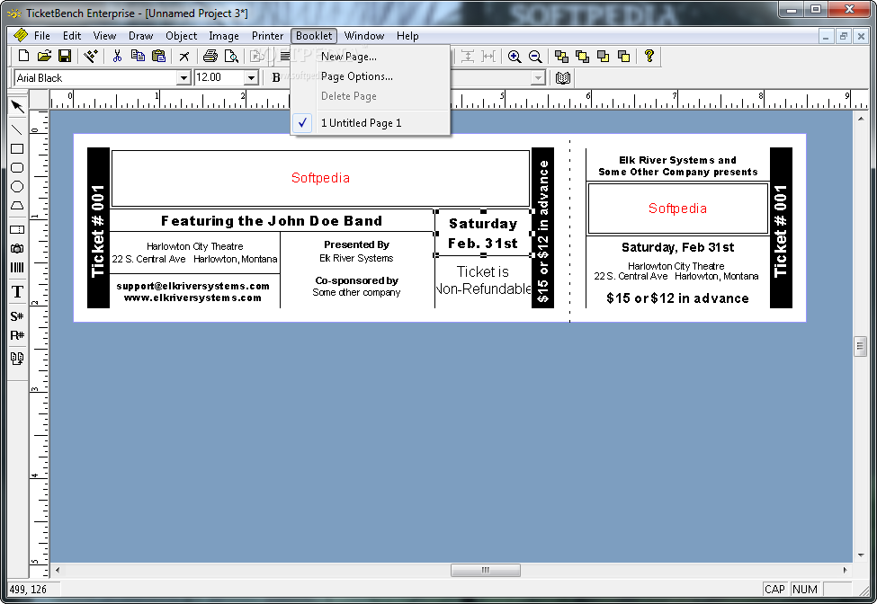The image size is (877, 604).
Task: Open the Image menu
Action: point(224,36)
